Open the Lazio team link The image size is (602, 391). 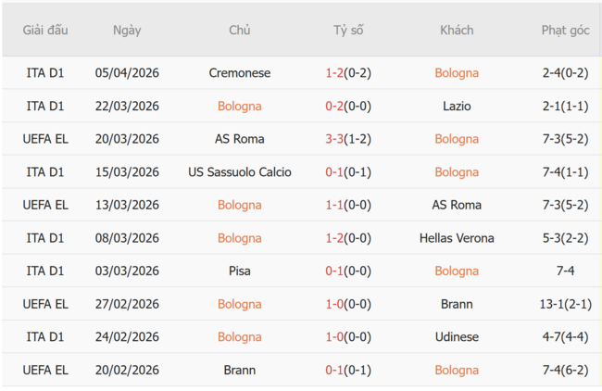click(457, 107)
